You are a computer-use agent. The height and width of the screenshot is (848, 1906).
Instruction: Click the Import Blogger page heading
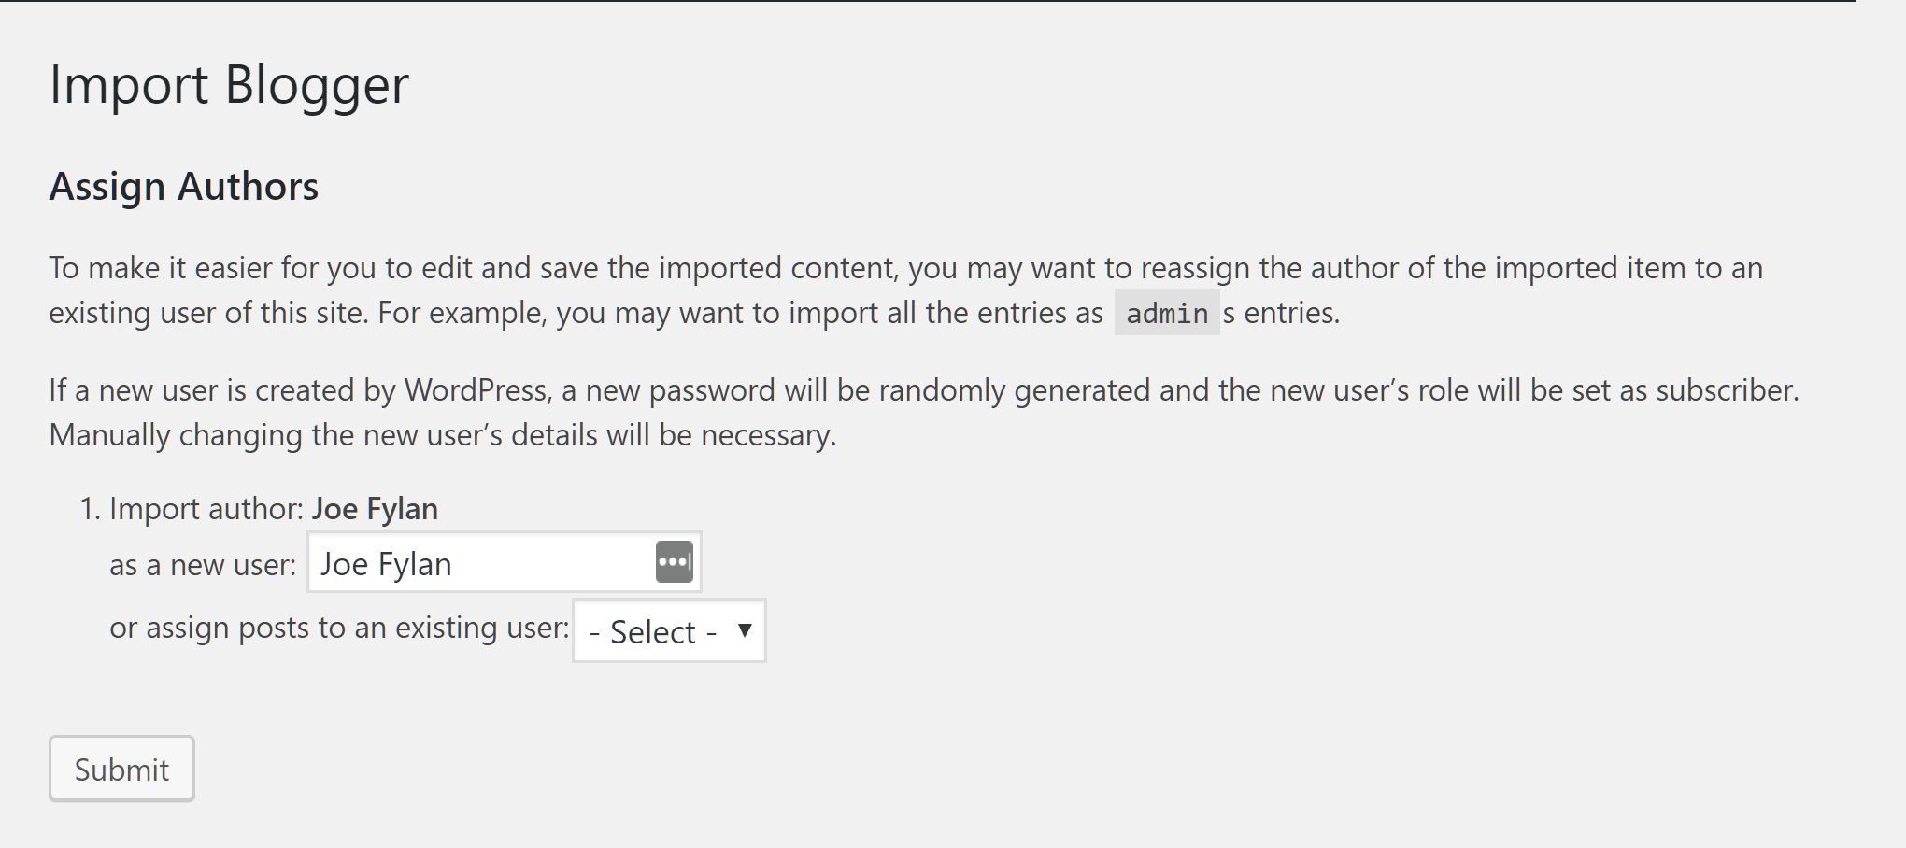pos(229,84)
